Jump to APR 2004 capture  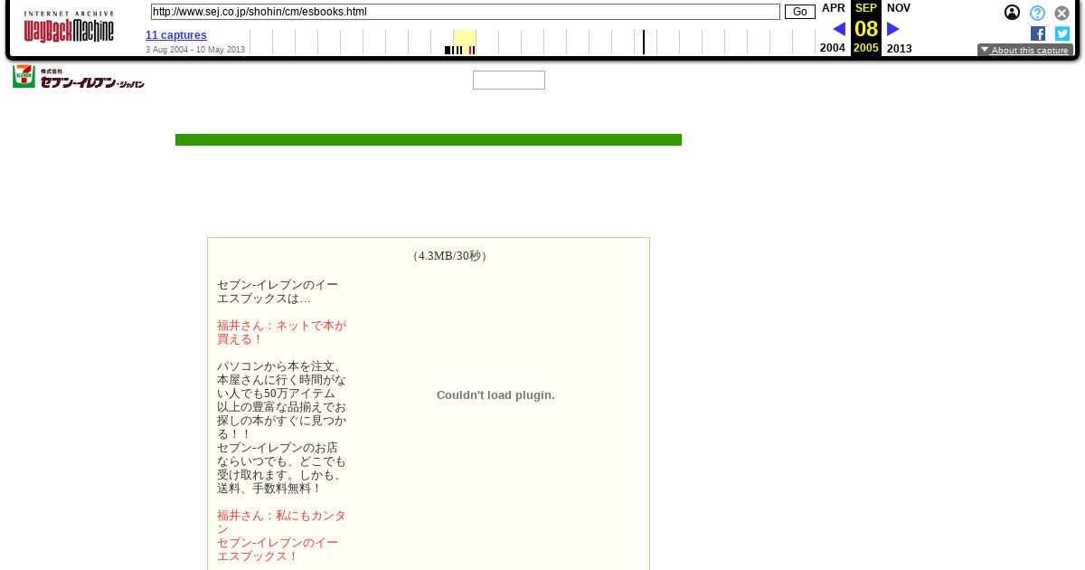click(833, 28)
